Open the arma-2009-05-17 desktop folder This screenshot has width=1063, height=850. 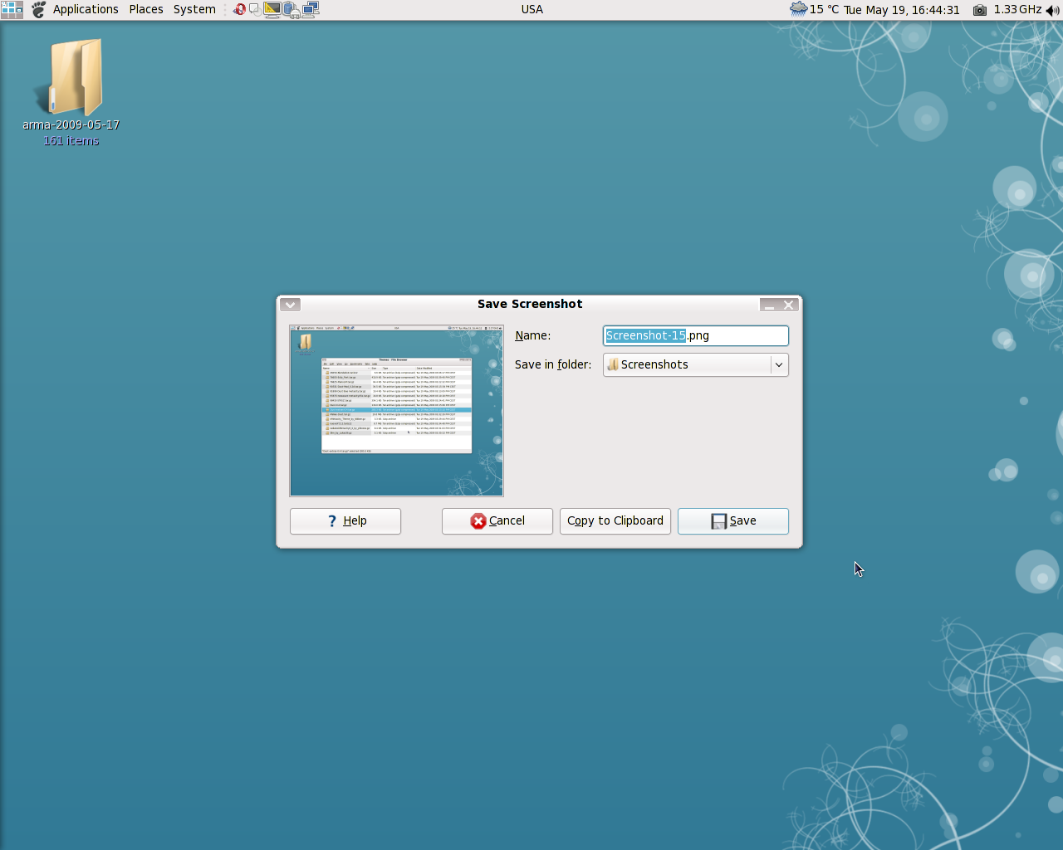coord(71,93)
